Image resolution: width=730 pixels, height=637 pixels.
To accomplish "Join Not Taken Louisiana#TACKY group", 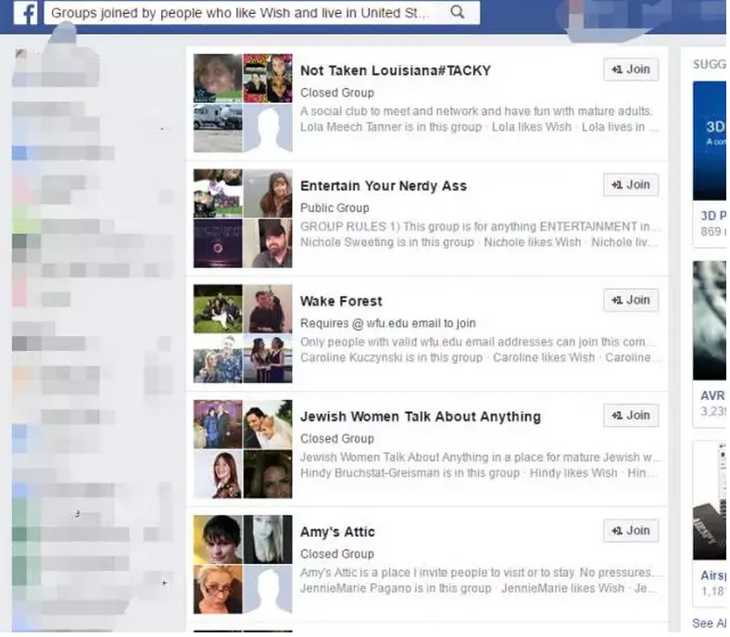I will tap(631, 69).
